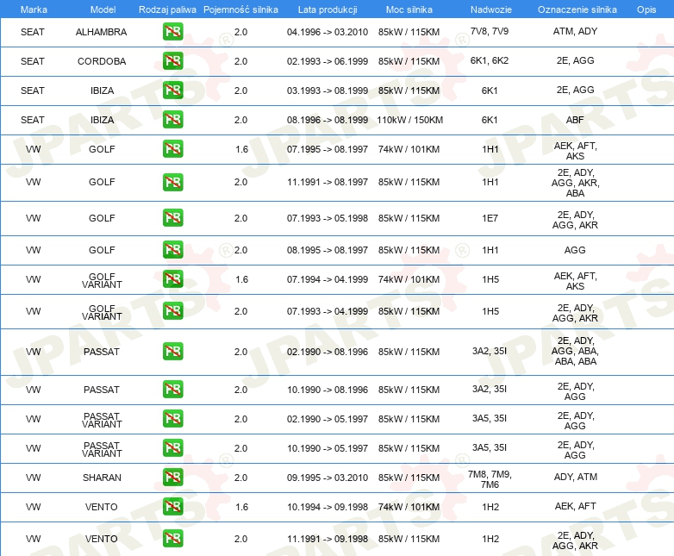The width and height of the screenshot is (674, 556).
Task: Click the 1.6 engine capacity in VENTO row
Action: pyautogui.click(x=241, y=507)
